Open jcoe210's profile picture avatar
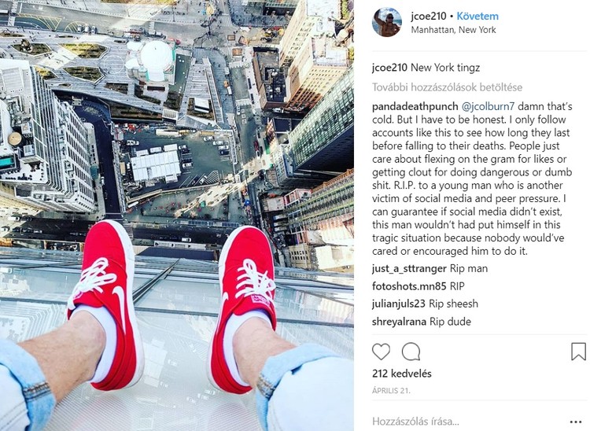The width and height of the screenshot is (590, 431). pos(387,22)
